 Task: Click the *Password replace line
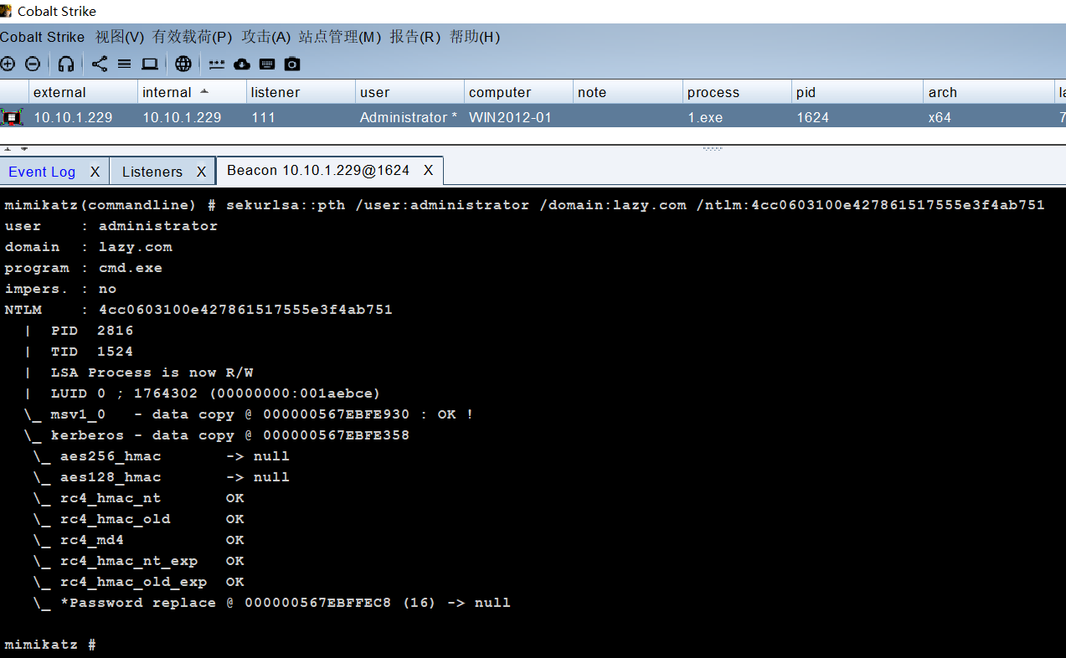click(x=272, y=603)
